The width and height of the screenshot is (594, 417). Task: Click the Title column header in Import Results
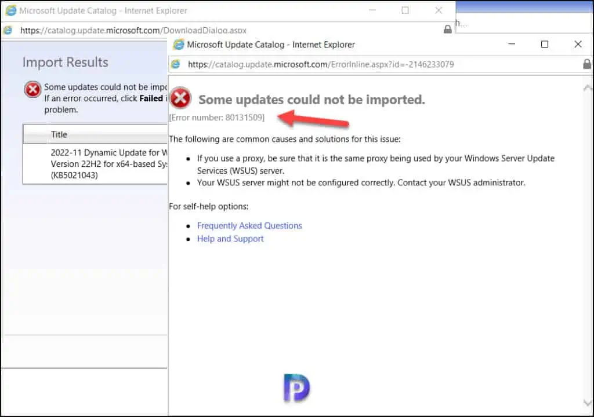pos(95,134)
